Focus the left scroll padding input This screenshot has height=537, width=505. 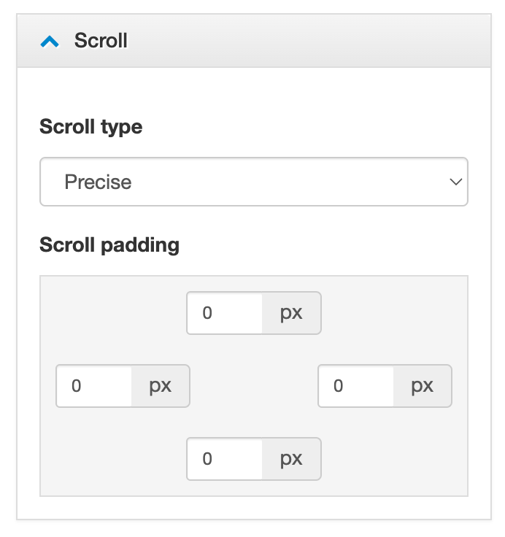point(94,386)
